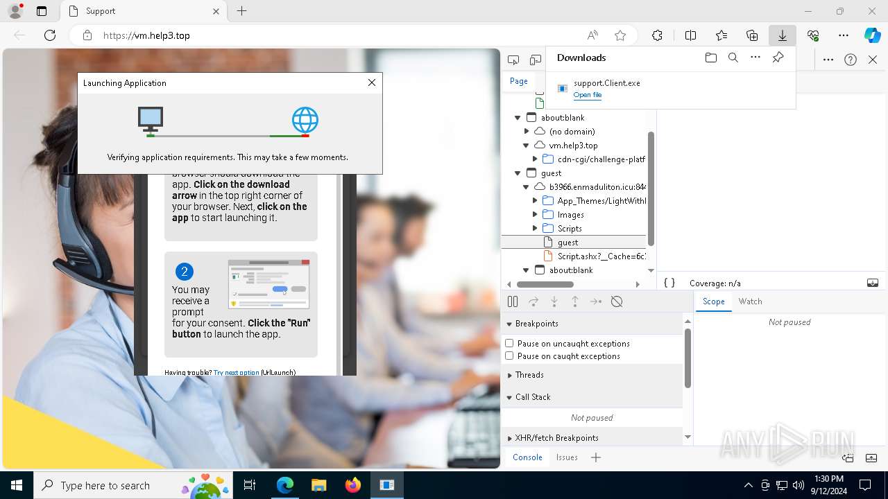Open File Explorer from taskbar
888x499 pixels.
(318, 485)
